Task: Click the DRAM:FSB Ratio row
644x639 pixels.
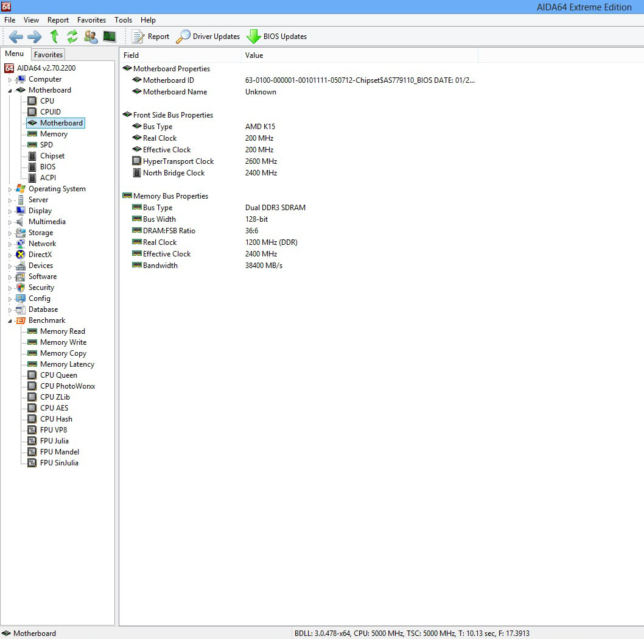Action: pyautogui.click(x=195, y=231)
